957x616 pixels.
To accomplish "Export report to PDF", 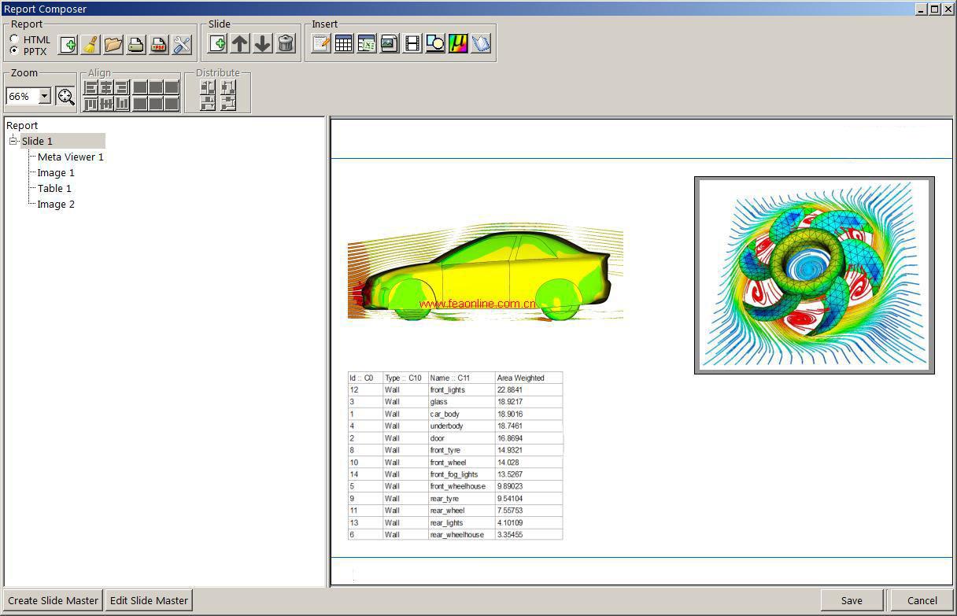I will tap(159, 45).
